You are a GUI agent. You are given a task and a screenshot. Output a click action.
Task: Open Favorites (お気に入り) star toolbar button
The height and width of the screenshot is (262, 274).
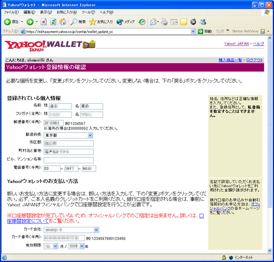point(101,22)
